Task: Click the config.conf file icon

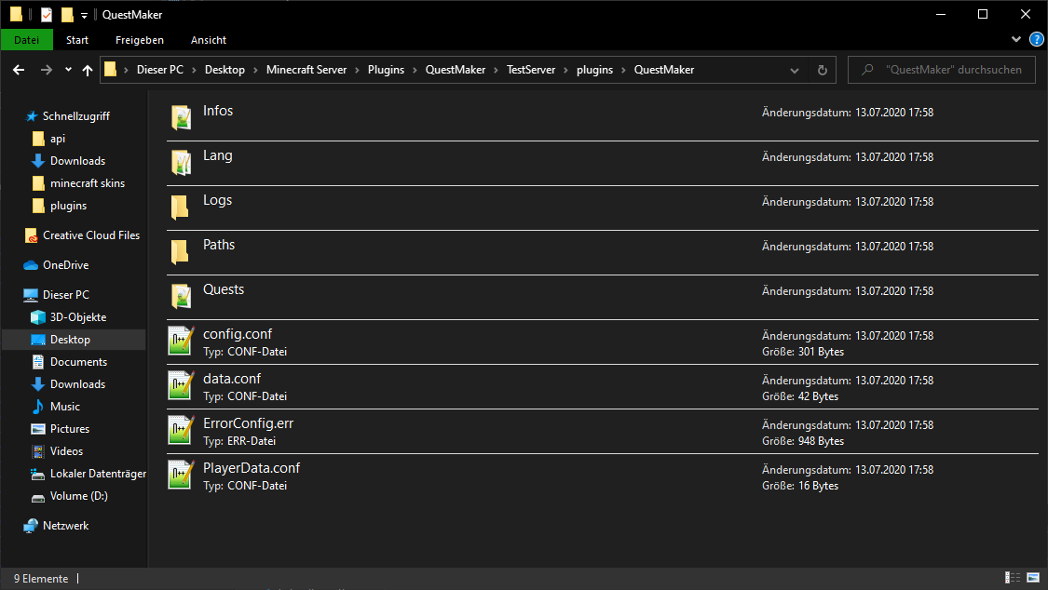Action: coord(180,341)
